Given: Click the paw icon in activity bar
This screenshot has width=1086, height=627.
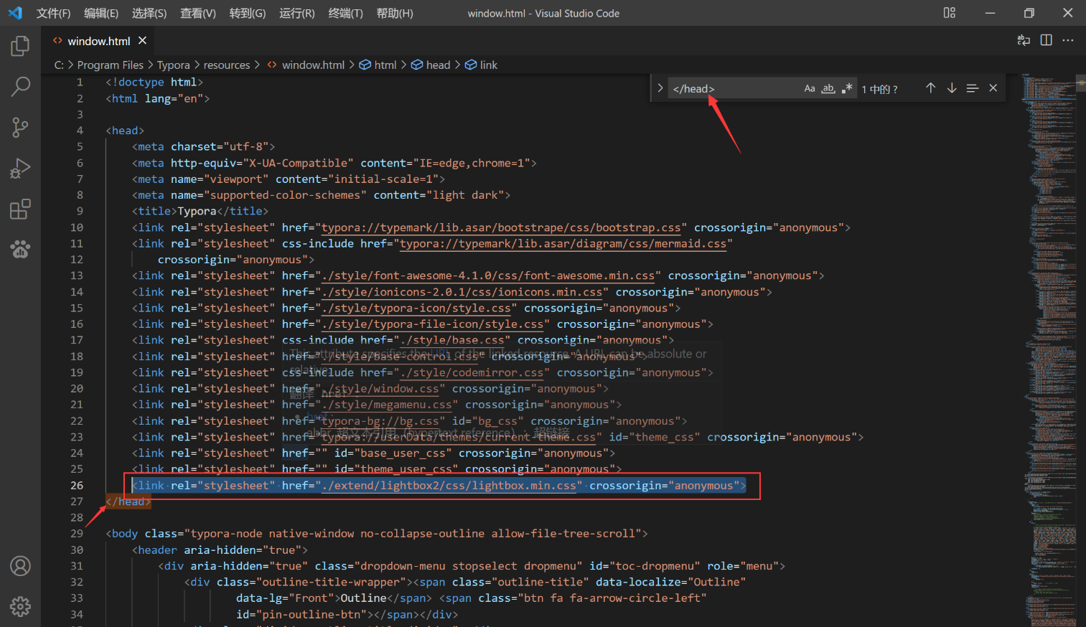Looking at the screenshot, I should [20, 249].
